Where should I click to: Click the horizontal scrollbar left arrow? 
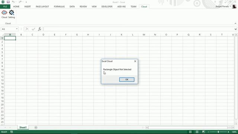[147, 128]
